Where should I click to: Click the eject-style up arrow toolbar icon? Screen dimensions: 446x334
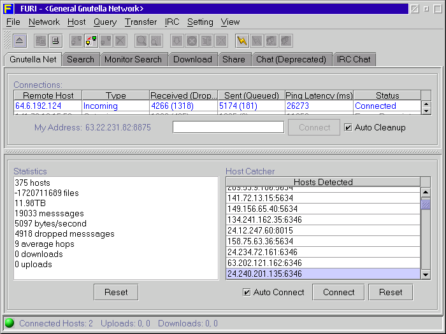(x=20, y=41)
